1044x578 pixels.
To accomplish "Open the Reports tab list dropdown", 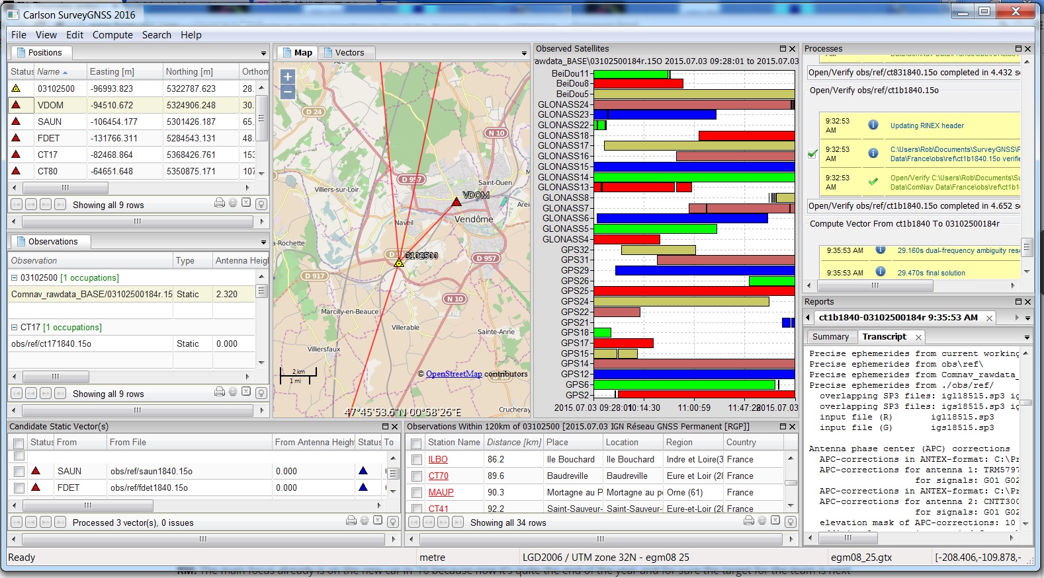I will click(x=1027, y=318).
